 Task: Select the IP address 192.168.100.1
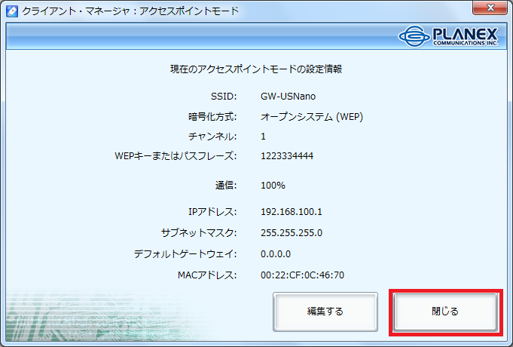[x=292, y=212]
